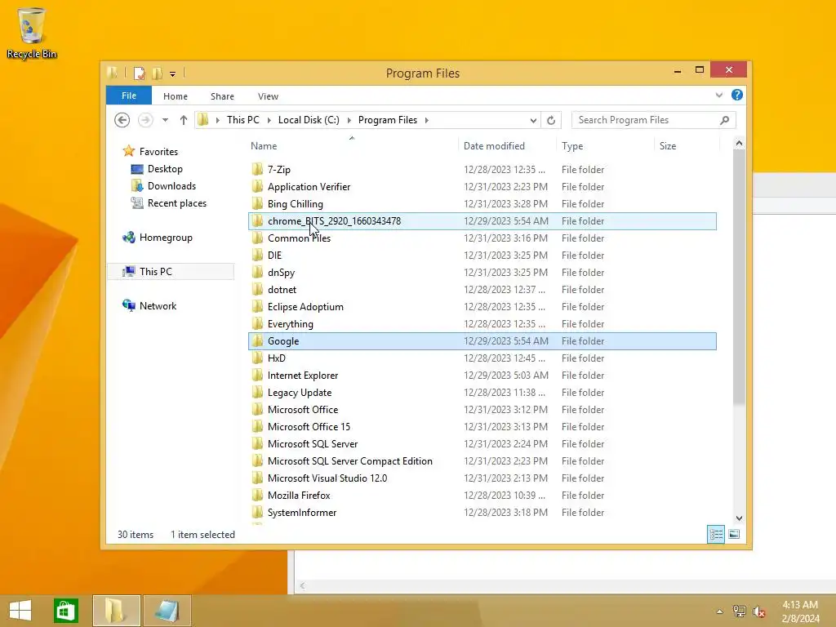Click the Properties icon in the quick access toolbar
836x627 pixels.
139,73
